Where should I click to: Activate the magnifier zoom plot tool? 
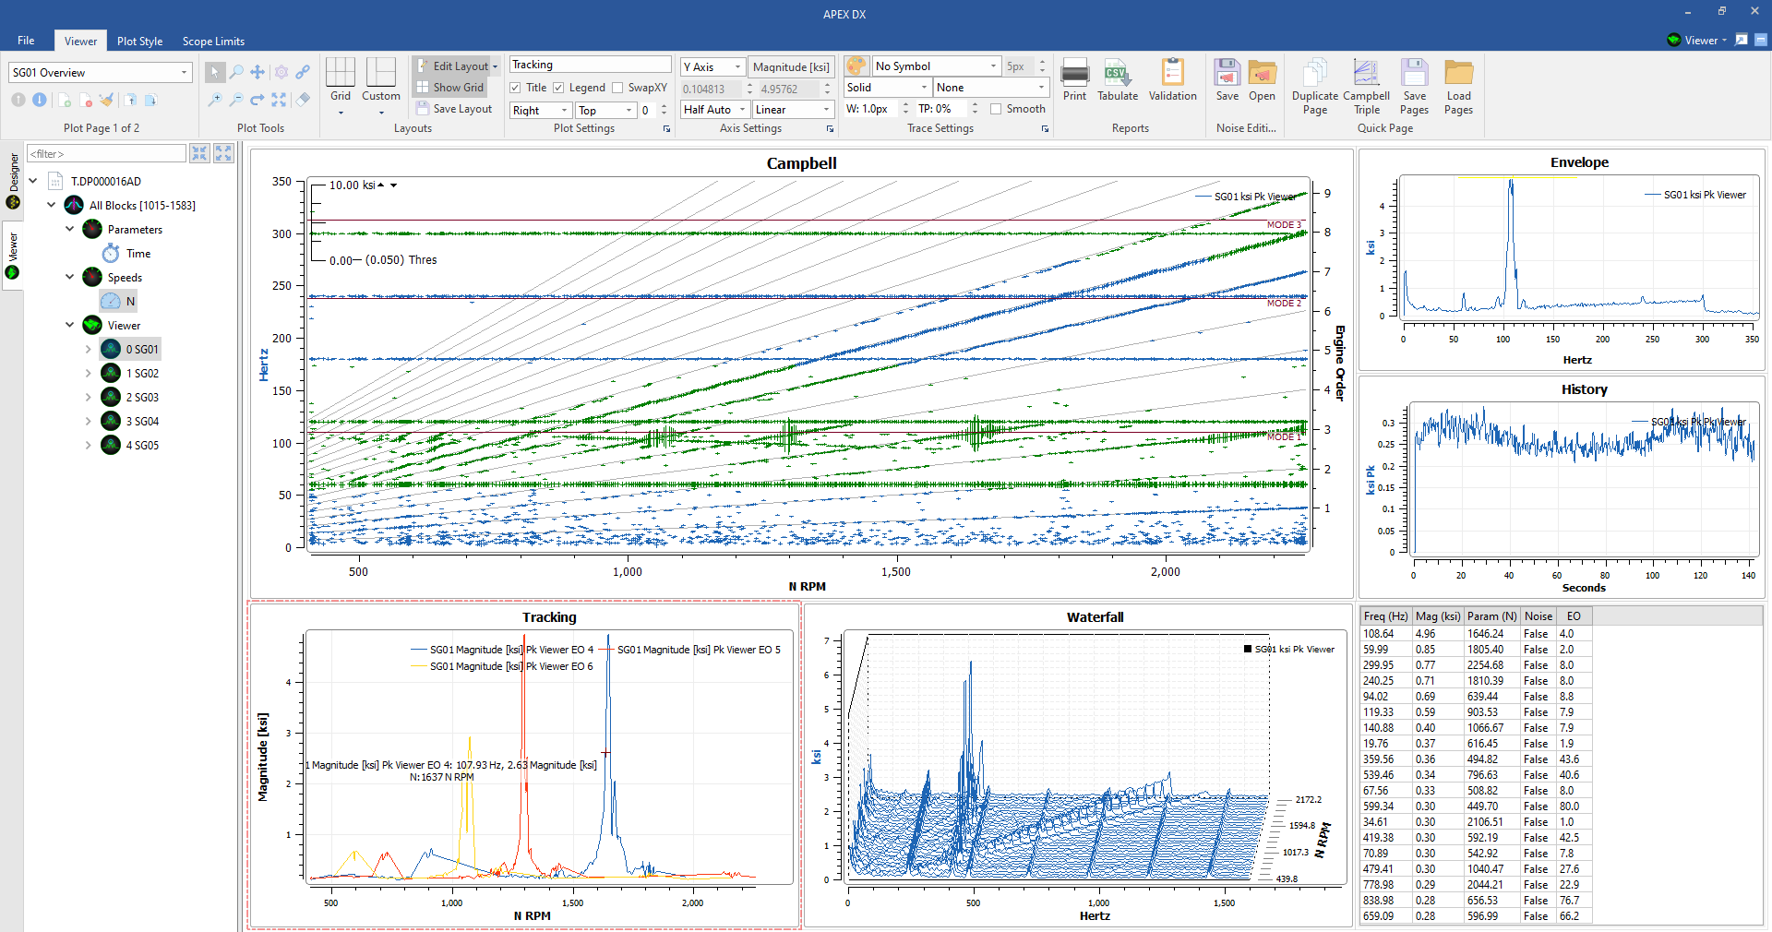click(x=236, y=72)
